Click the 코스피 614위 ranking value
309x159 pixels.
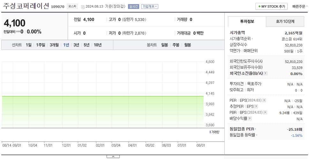point(292,39)
